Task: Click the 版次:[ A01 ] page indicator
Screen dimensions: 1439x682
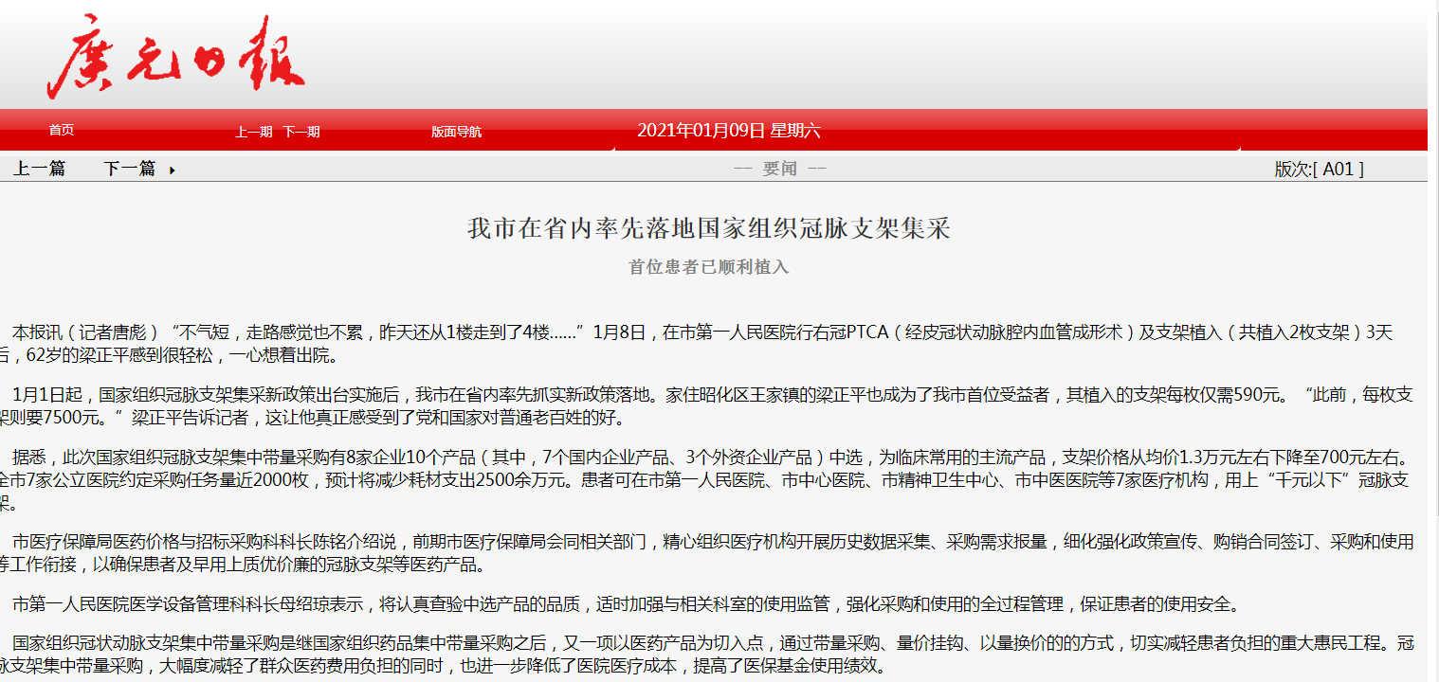Action: tap(1319, 169)
